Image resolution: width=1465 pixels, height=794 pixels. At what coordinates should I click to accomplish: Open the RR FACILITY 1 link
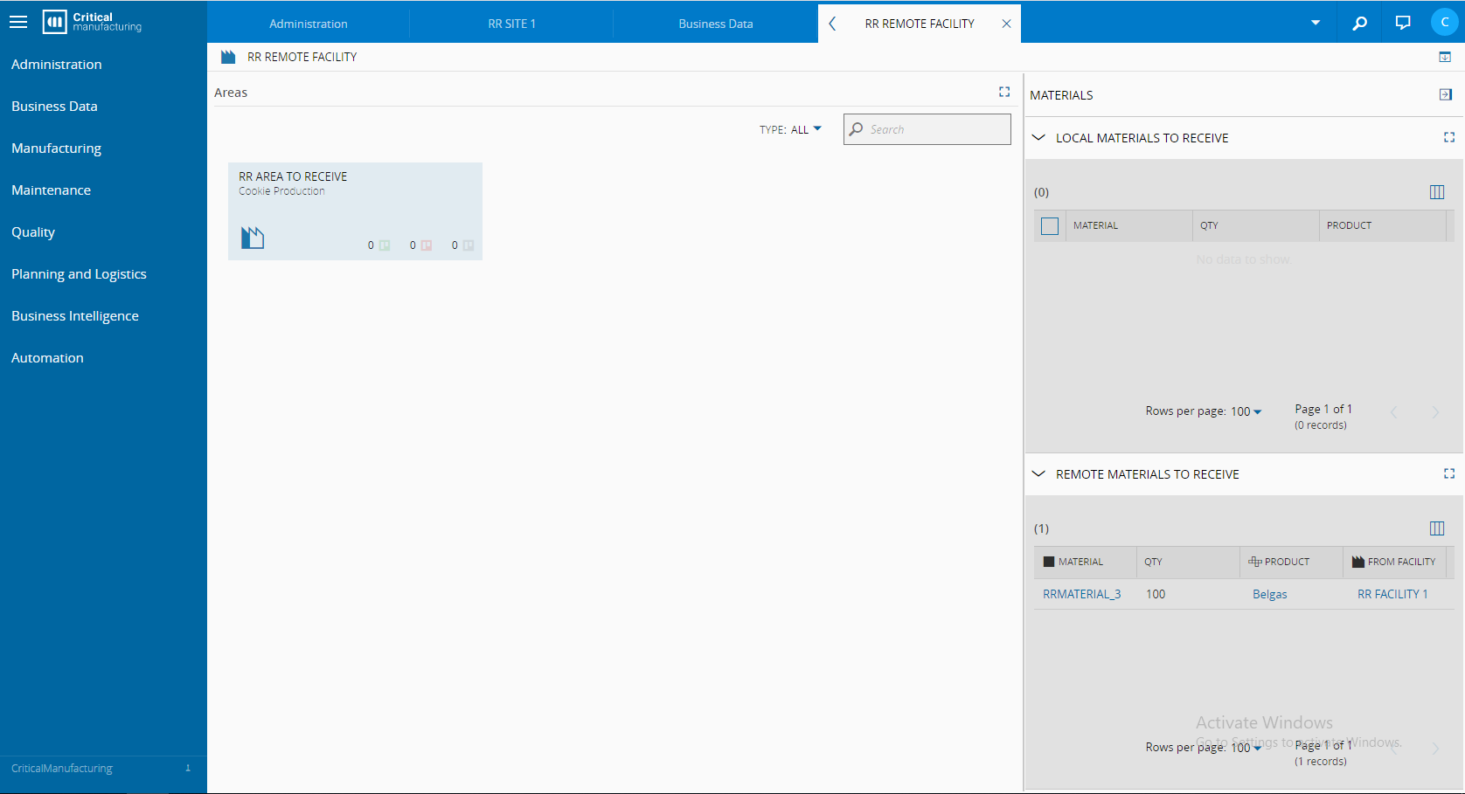tap(1392, 594)
